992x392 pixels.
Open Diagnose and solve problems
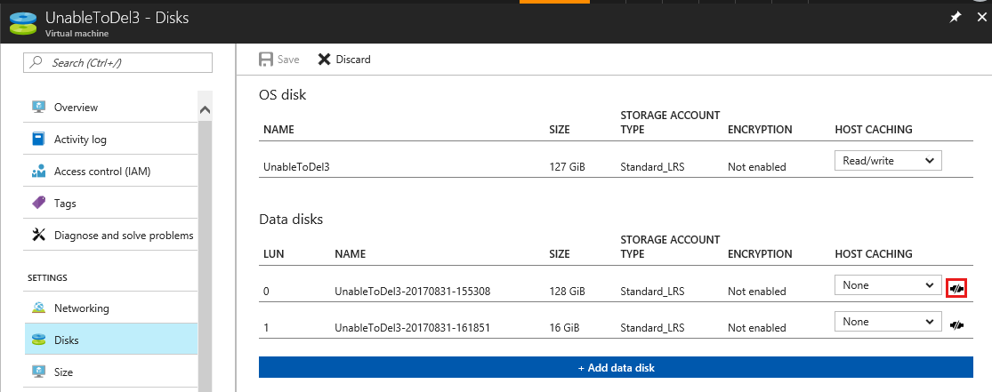[123, 236]
